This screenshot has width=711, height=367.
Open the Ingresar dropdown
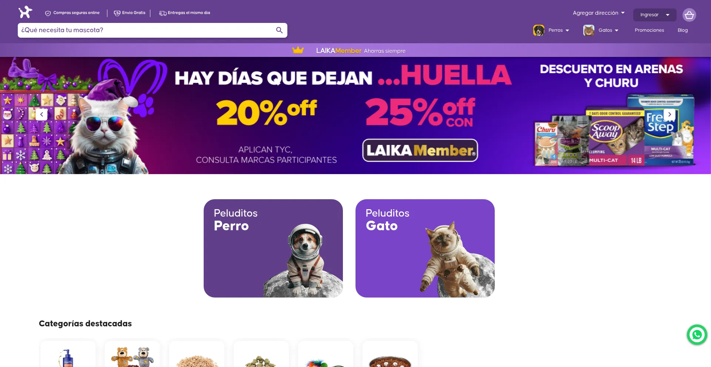pos(655,15)
